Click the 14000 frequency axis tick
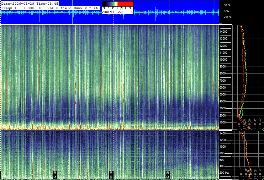264x180 pixels. point(224,32)
